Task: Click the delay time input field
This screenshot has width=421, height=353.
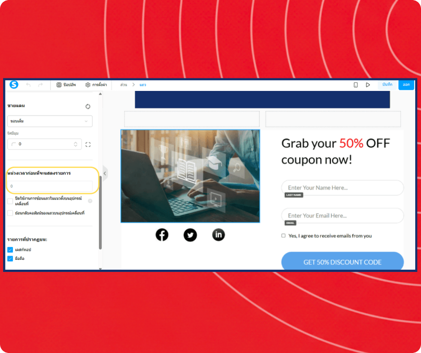Action: (x=50, y=186)
